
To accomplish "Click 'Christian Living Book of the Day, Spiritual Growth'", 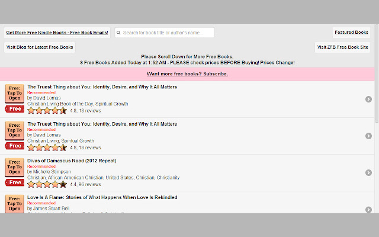I will click(78, 104).
